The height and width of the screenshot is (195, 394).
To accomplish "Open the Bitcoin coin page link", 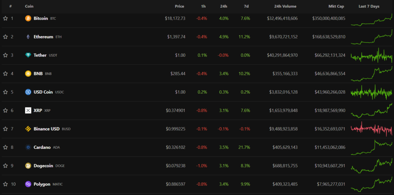I will pos(41,18).
